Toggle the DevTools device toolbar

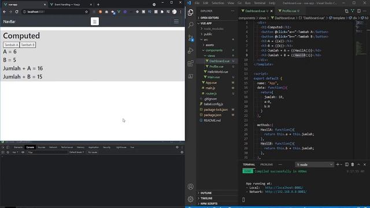pos(8,147)
